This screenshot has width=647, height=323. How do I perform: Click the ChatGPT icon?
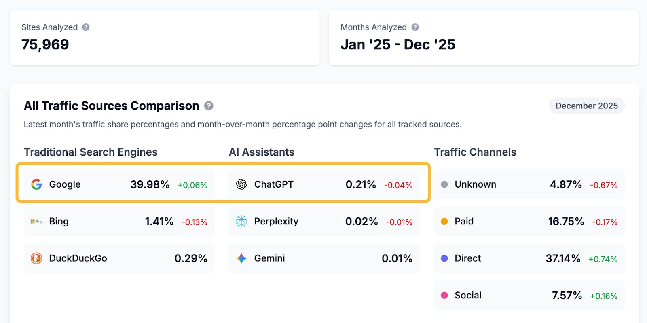241,184
